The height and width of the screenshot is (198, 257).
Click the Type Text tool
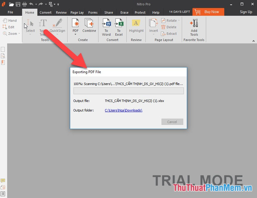tap(43, 27)
